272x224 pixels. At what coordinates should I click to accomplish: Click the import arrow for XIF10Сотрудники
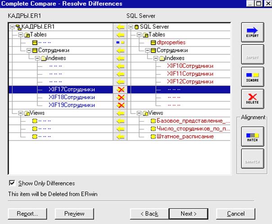[120, 66]
